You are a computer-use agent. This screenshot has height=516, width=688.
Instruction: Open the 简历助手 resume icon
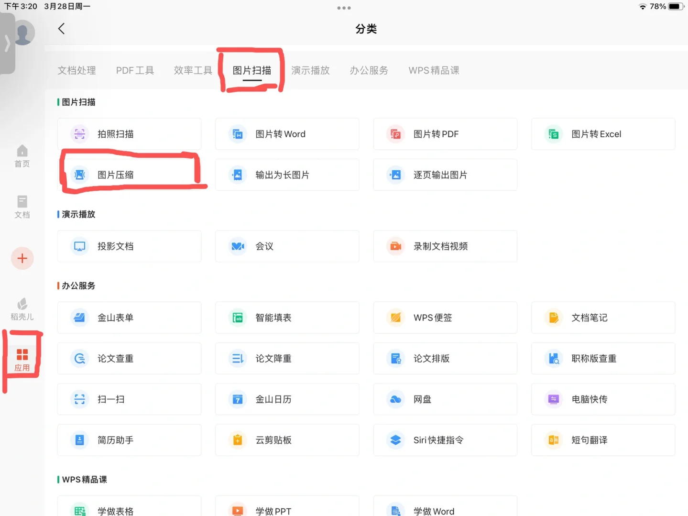[x=80, y=440]
